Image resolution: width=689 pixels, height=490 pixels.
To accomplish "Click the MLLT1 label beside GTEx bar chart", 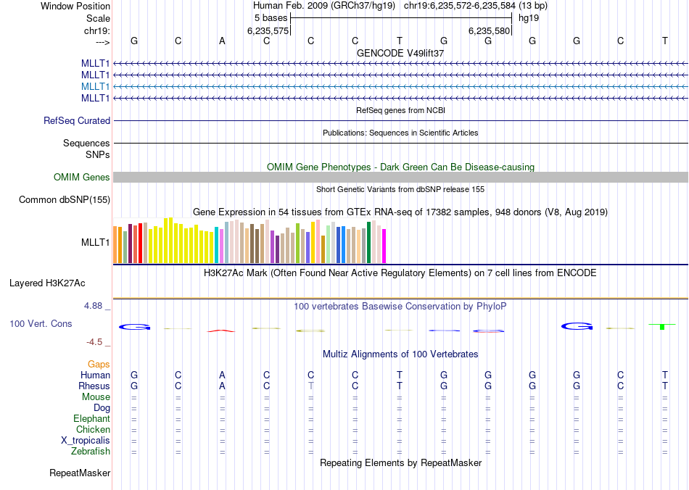I will coord(95,242).
